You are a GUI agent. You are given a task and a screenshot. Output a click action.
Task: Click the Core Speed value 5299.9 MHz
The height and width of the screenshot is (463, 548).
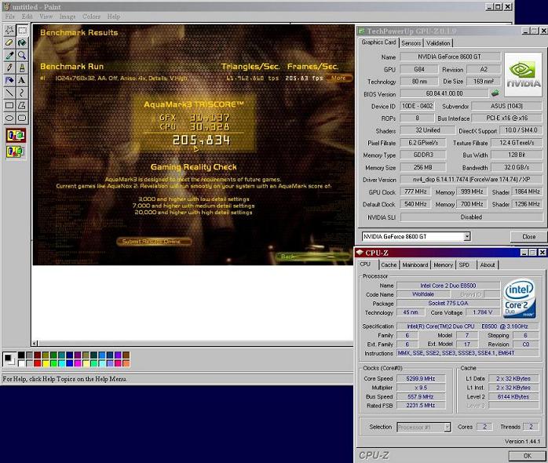(x=421, y=378)
